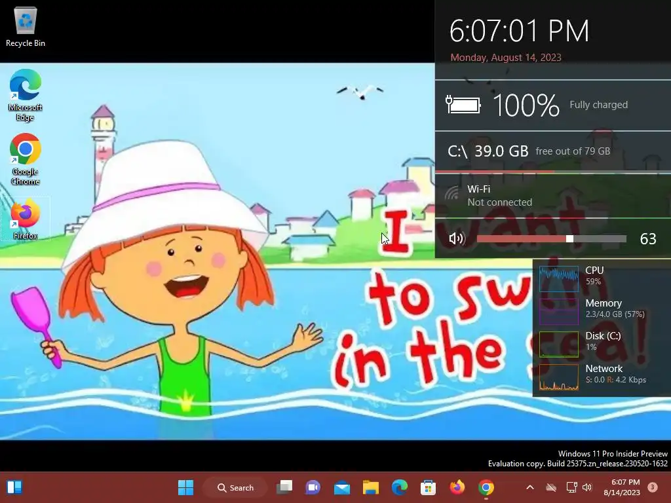Open the Widgets panel from the taskbar
The height and width of the screenshot is (503, 671).
click(14, 487)
